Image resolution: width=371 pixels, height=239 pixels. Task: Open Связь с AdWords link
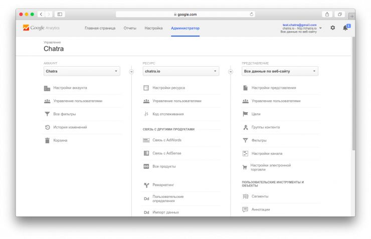(x=167, y=140)
